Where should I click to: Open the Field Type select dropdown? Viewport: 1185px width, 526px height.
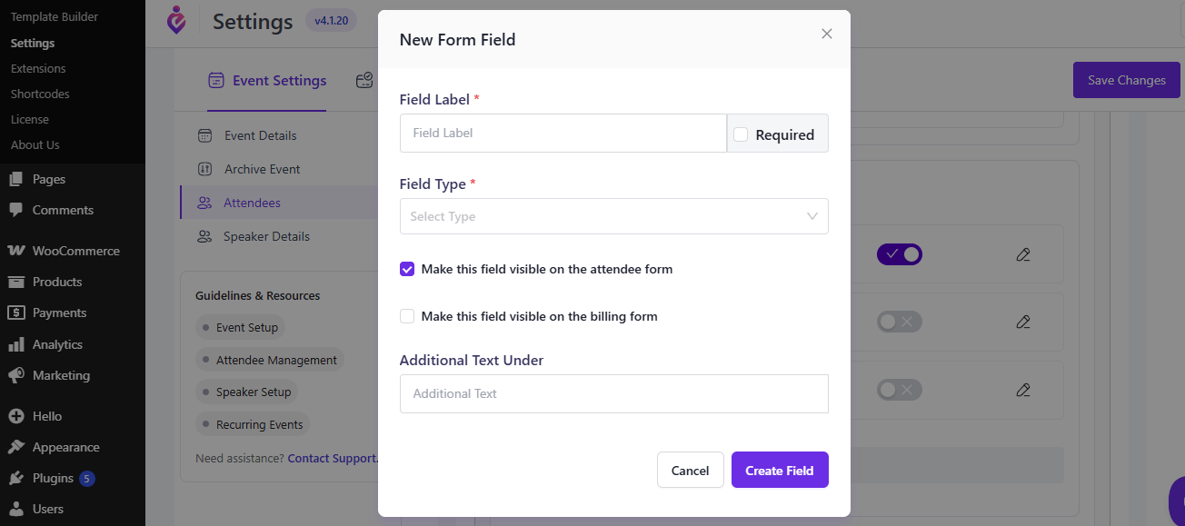point(614,216)
